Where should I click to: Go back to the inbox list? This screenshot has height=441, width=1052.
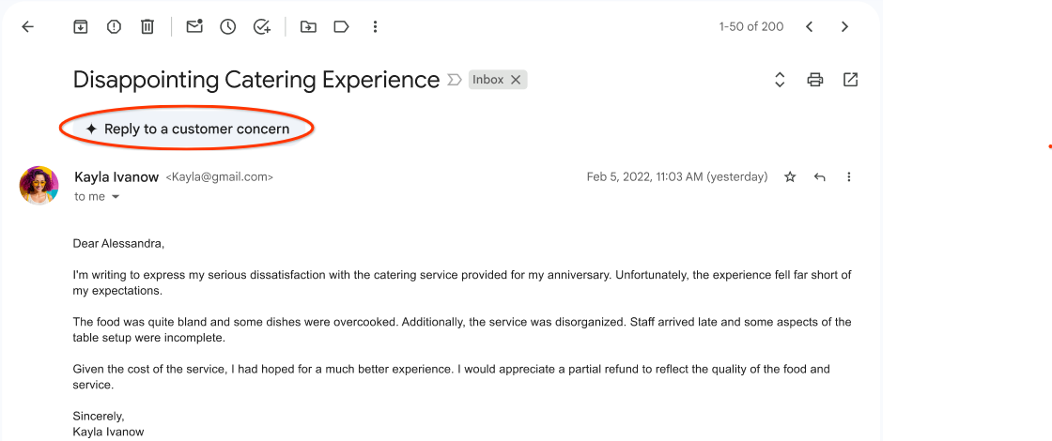[27, 27]
